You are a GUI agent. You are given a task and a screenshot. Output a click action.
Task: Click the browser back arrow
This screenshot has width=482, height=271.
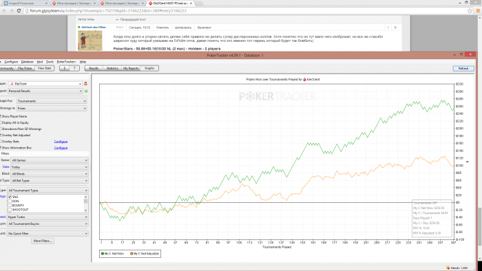tap(4, 10)
